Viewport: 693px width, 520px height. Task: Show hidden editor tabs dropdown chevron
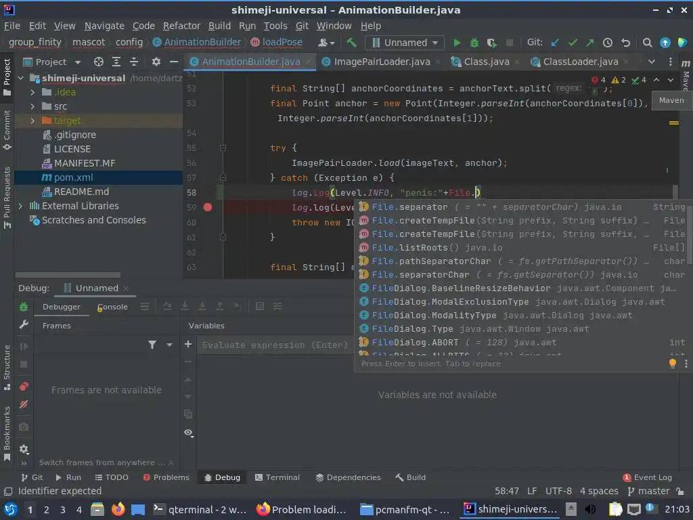(652, 62)
